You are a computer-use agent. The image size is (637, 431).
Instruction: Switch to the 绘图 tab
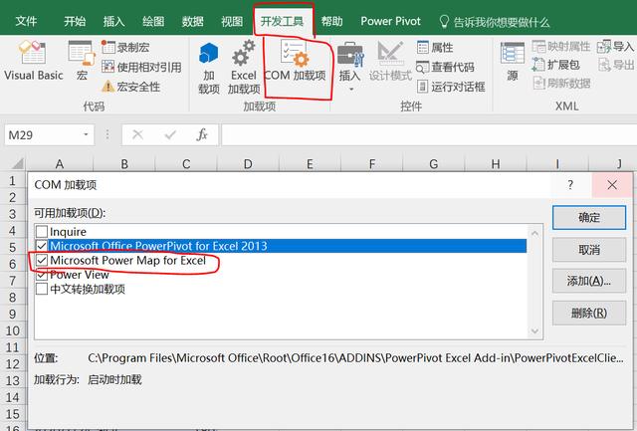pyautogui.click(x=153, y=22)
